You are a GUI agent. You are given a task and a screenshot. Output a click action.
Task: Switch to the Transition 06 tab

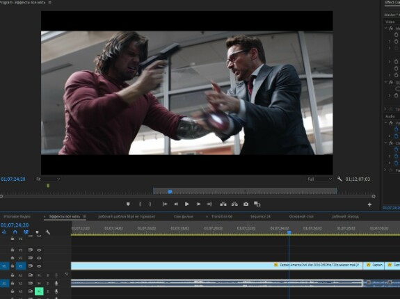tap(222, 217)
